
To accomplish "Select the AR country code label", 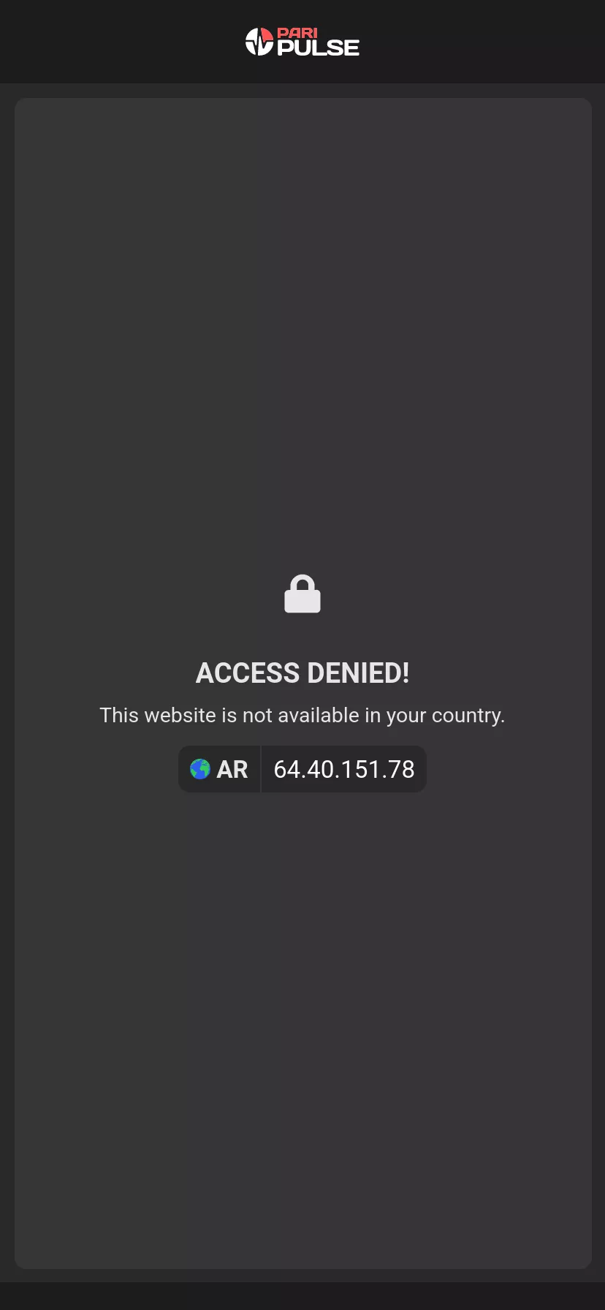I will pyautogui.click(x=232, y=770).
